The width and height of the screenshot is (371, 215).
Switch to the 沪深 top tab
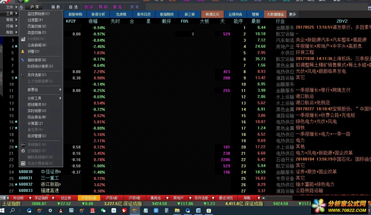coord(34,7)
